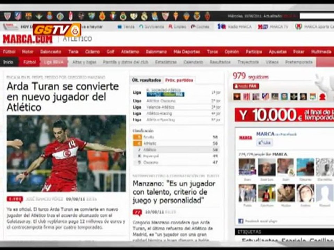Choose the Real Zaragoza crest
This screenshot has width=334, height=250.
pos(207,16)
